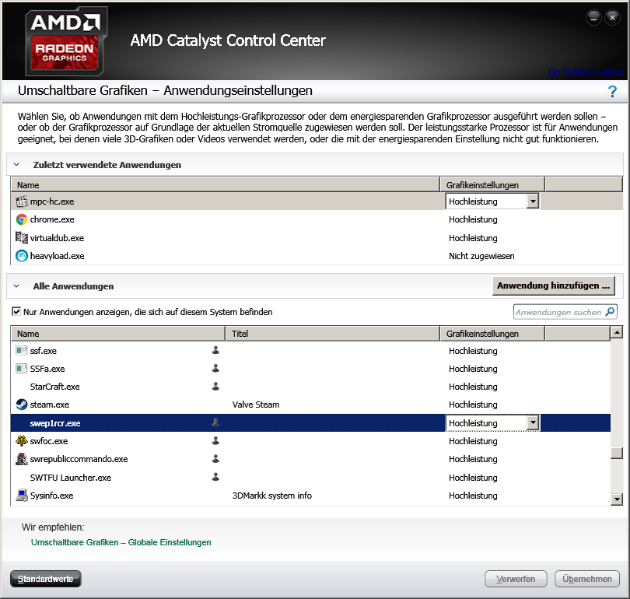
Task: Click the swfoc.exe application icon
Action: (x=21, y=441)
